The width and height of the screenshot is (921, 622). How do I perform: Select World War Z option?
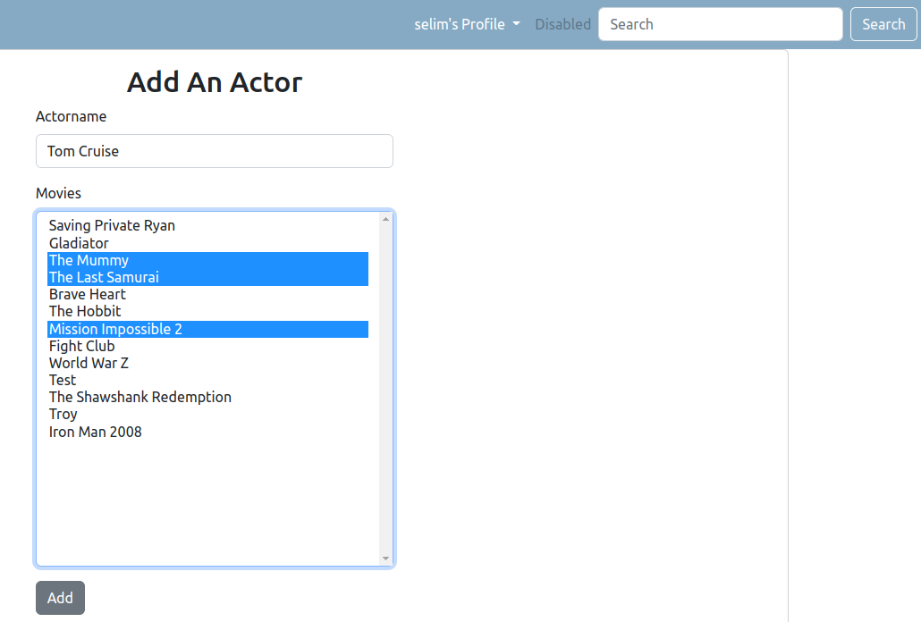[x=208, y=363]
